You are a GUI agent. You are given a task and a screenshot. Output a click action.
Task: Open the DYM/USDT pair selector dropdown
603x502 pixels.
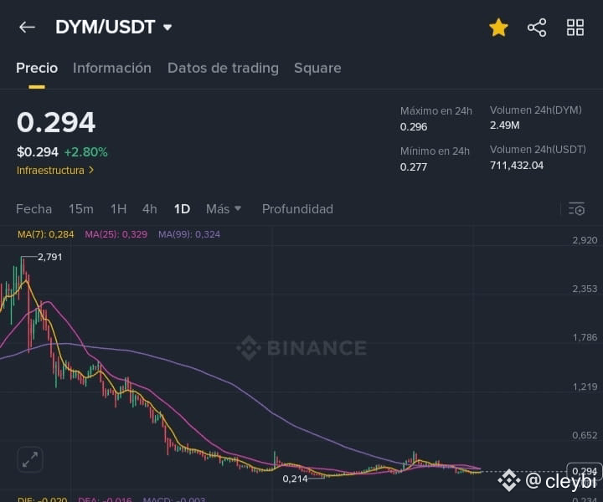[x=113, y=28]
